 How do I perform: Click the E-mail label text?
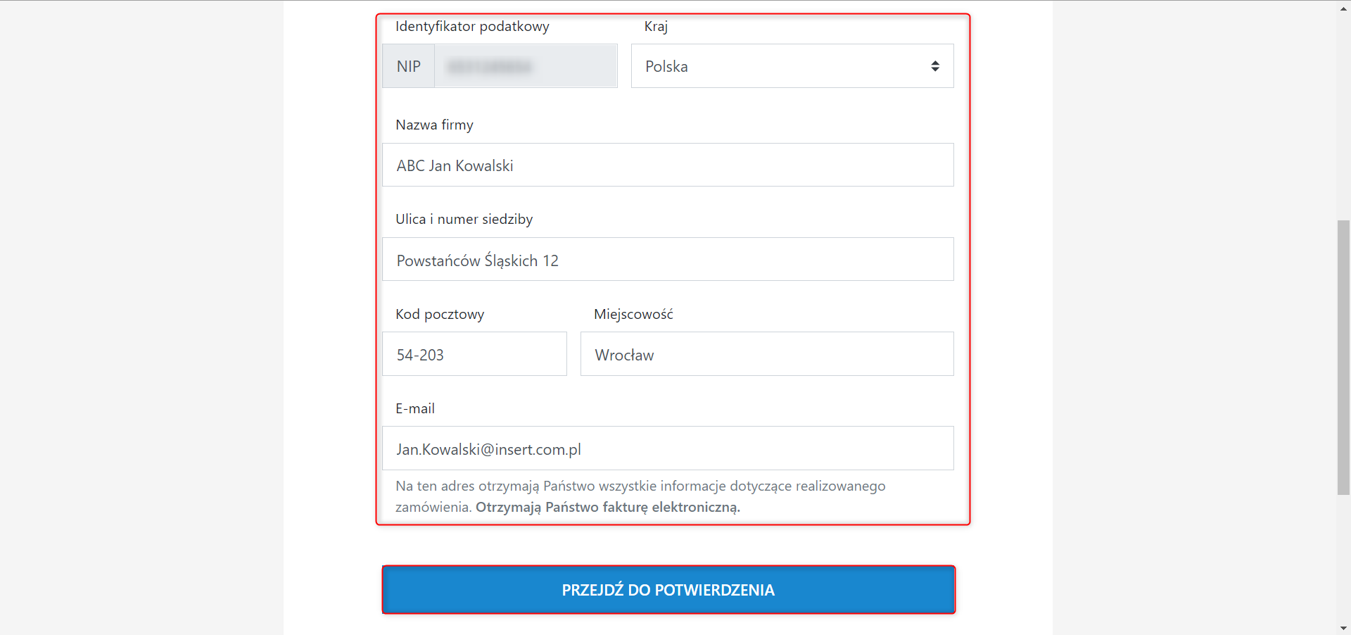(415, 409)
